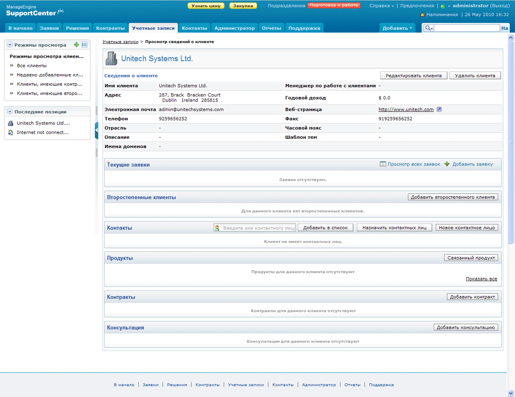This screenshot has width=515, height=397.
Task: Click the view all requests icon
Action: [x=383, y=164]
